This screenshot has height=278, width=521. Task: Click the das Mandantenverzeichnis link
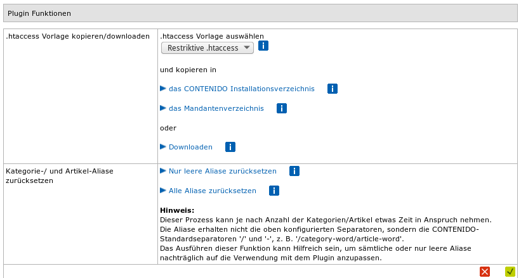tap(216, 109)
